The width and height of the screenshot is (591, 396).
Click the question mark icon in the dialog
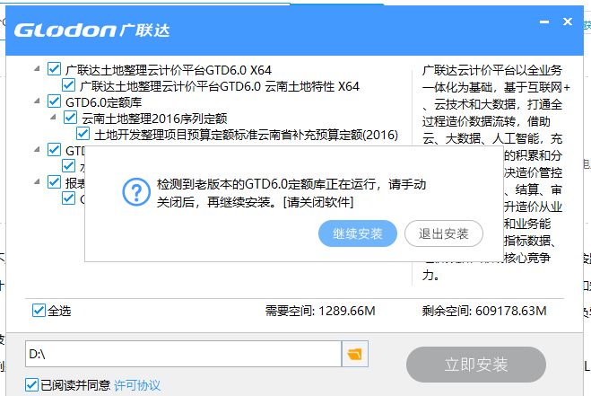coord(136,192)
